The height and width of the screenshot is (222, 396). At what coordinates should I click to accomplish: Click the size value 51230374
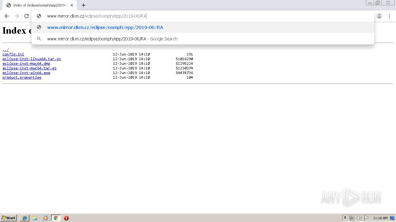click(184, 68)
